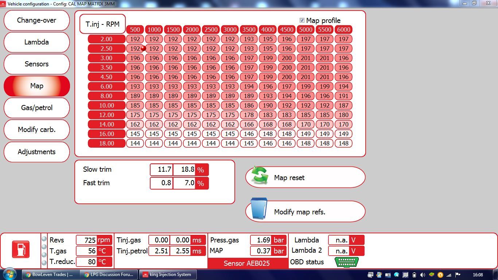Select the 6000 RPM column header
The width and height of the screenshot is (498, 280).
click(x=343, y=30)
